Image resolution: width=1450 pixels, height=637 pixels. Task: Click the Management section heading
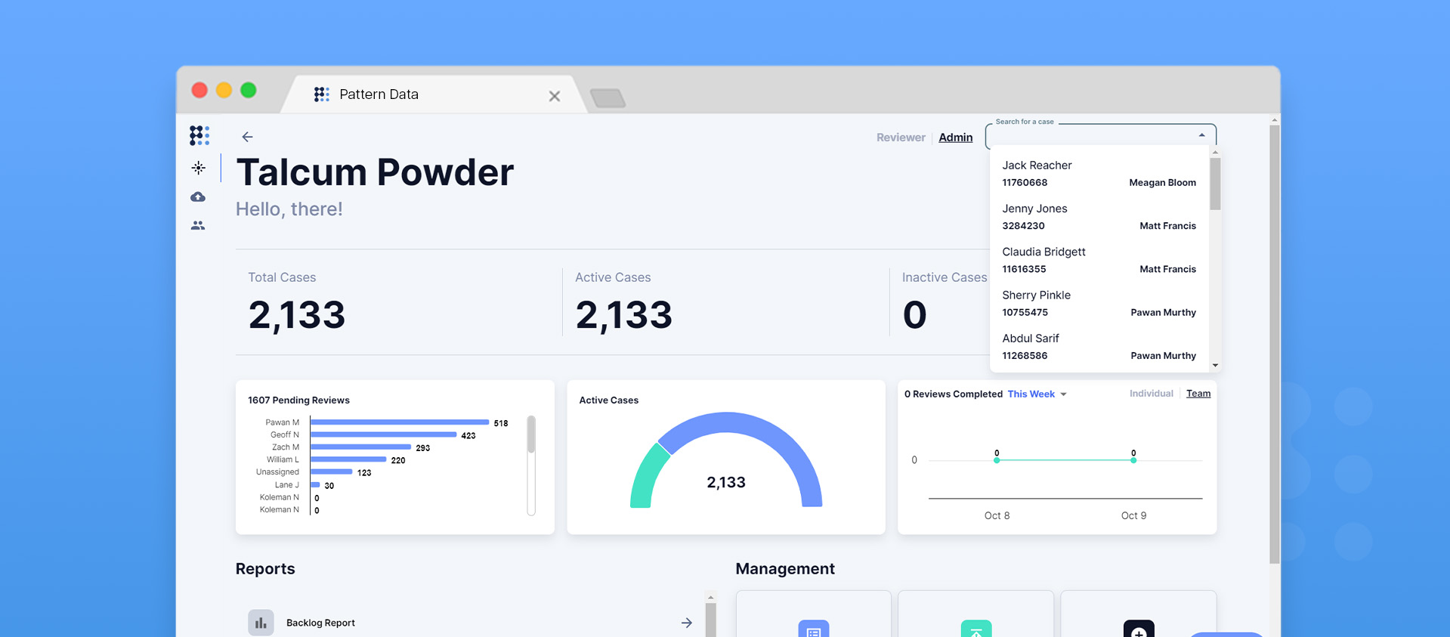785,569
